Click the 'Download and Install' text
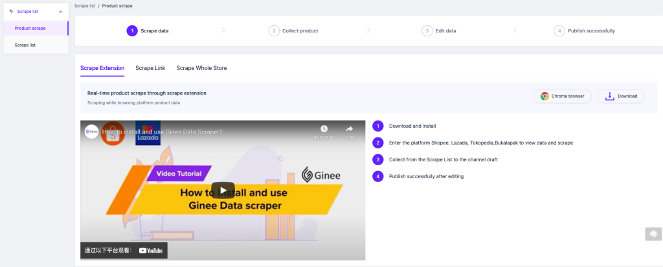Viewport: 663px width, 267px height. coord(412,126)
